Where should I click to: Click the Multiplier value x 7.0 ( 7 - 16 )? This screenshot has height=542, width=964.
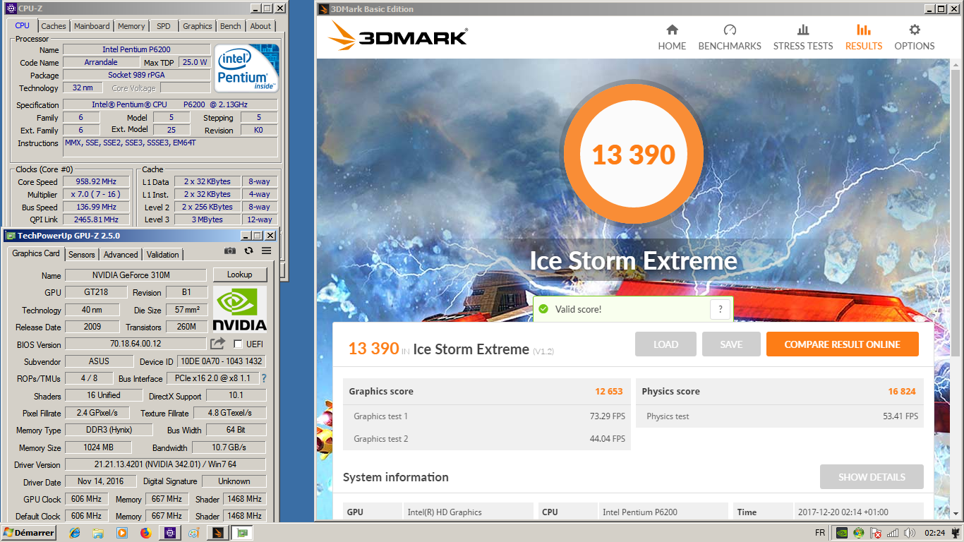click(x=96, y=194)
